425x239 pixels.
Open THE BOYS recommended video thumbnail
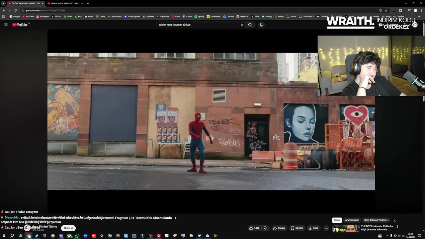coord(346,228)
